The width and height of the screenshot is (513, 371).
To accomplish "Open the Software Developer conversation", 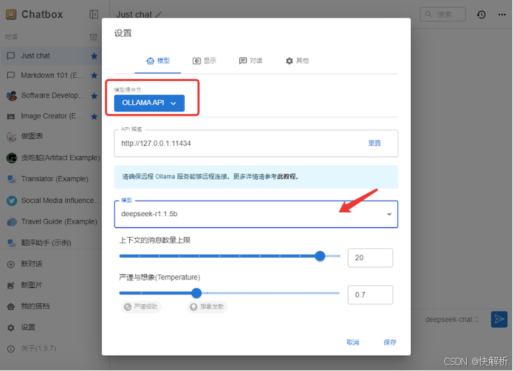I will (x=51, y=96).
